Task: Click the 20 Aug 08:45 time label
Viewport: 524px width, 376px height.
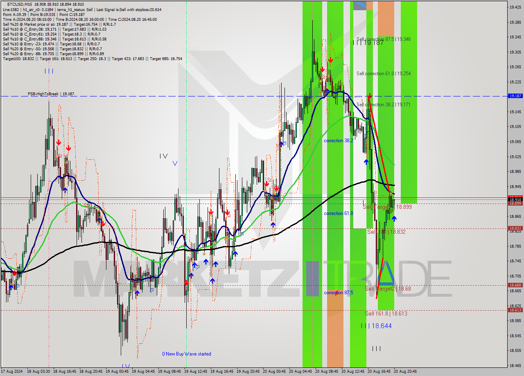Action: click(327, 372)
